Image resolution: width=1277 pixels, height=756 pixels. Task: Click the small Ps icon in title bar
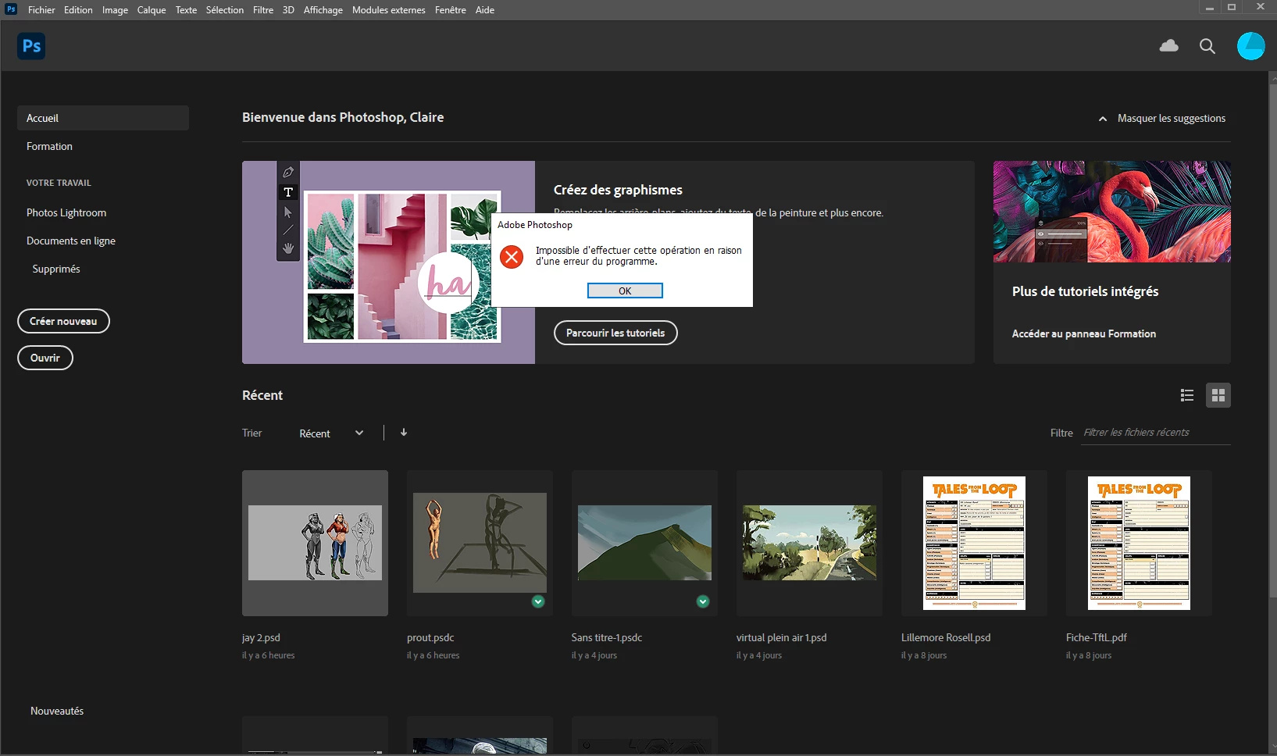(11, 9)
